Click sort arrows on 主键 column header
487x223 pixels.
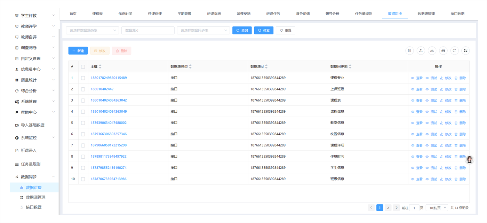tap(100, 67)
